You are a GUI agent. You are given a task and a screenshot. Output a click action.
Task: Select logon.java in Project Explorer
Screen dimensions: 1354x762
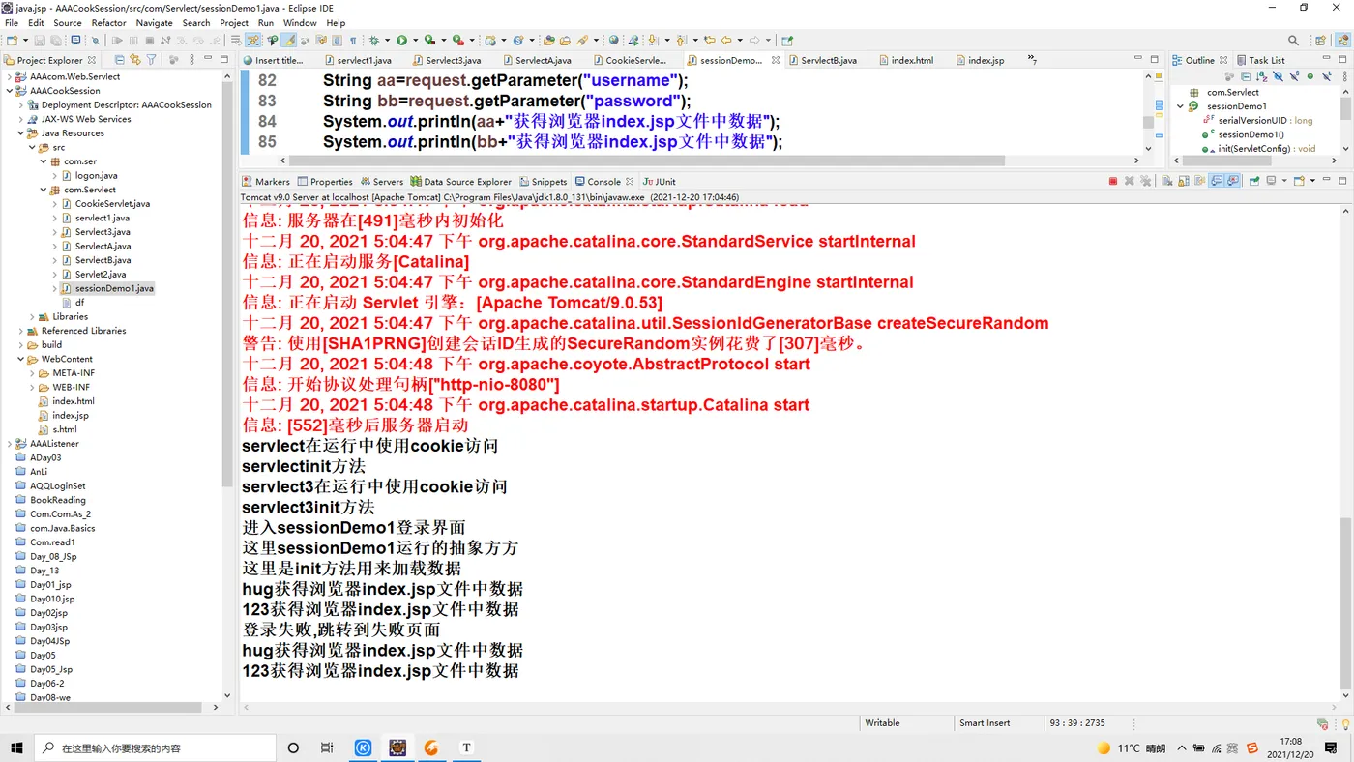pos(96,176)
